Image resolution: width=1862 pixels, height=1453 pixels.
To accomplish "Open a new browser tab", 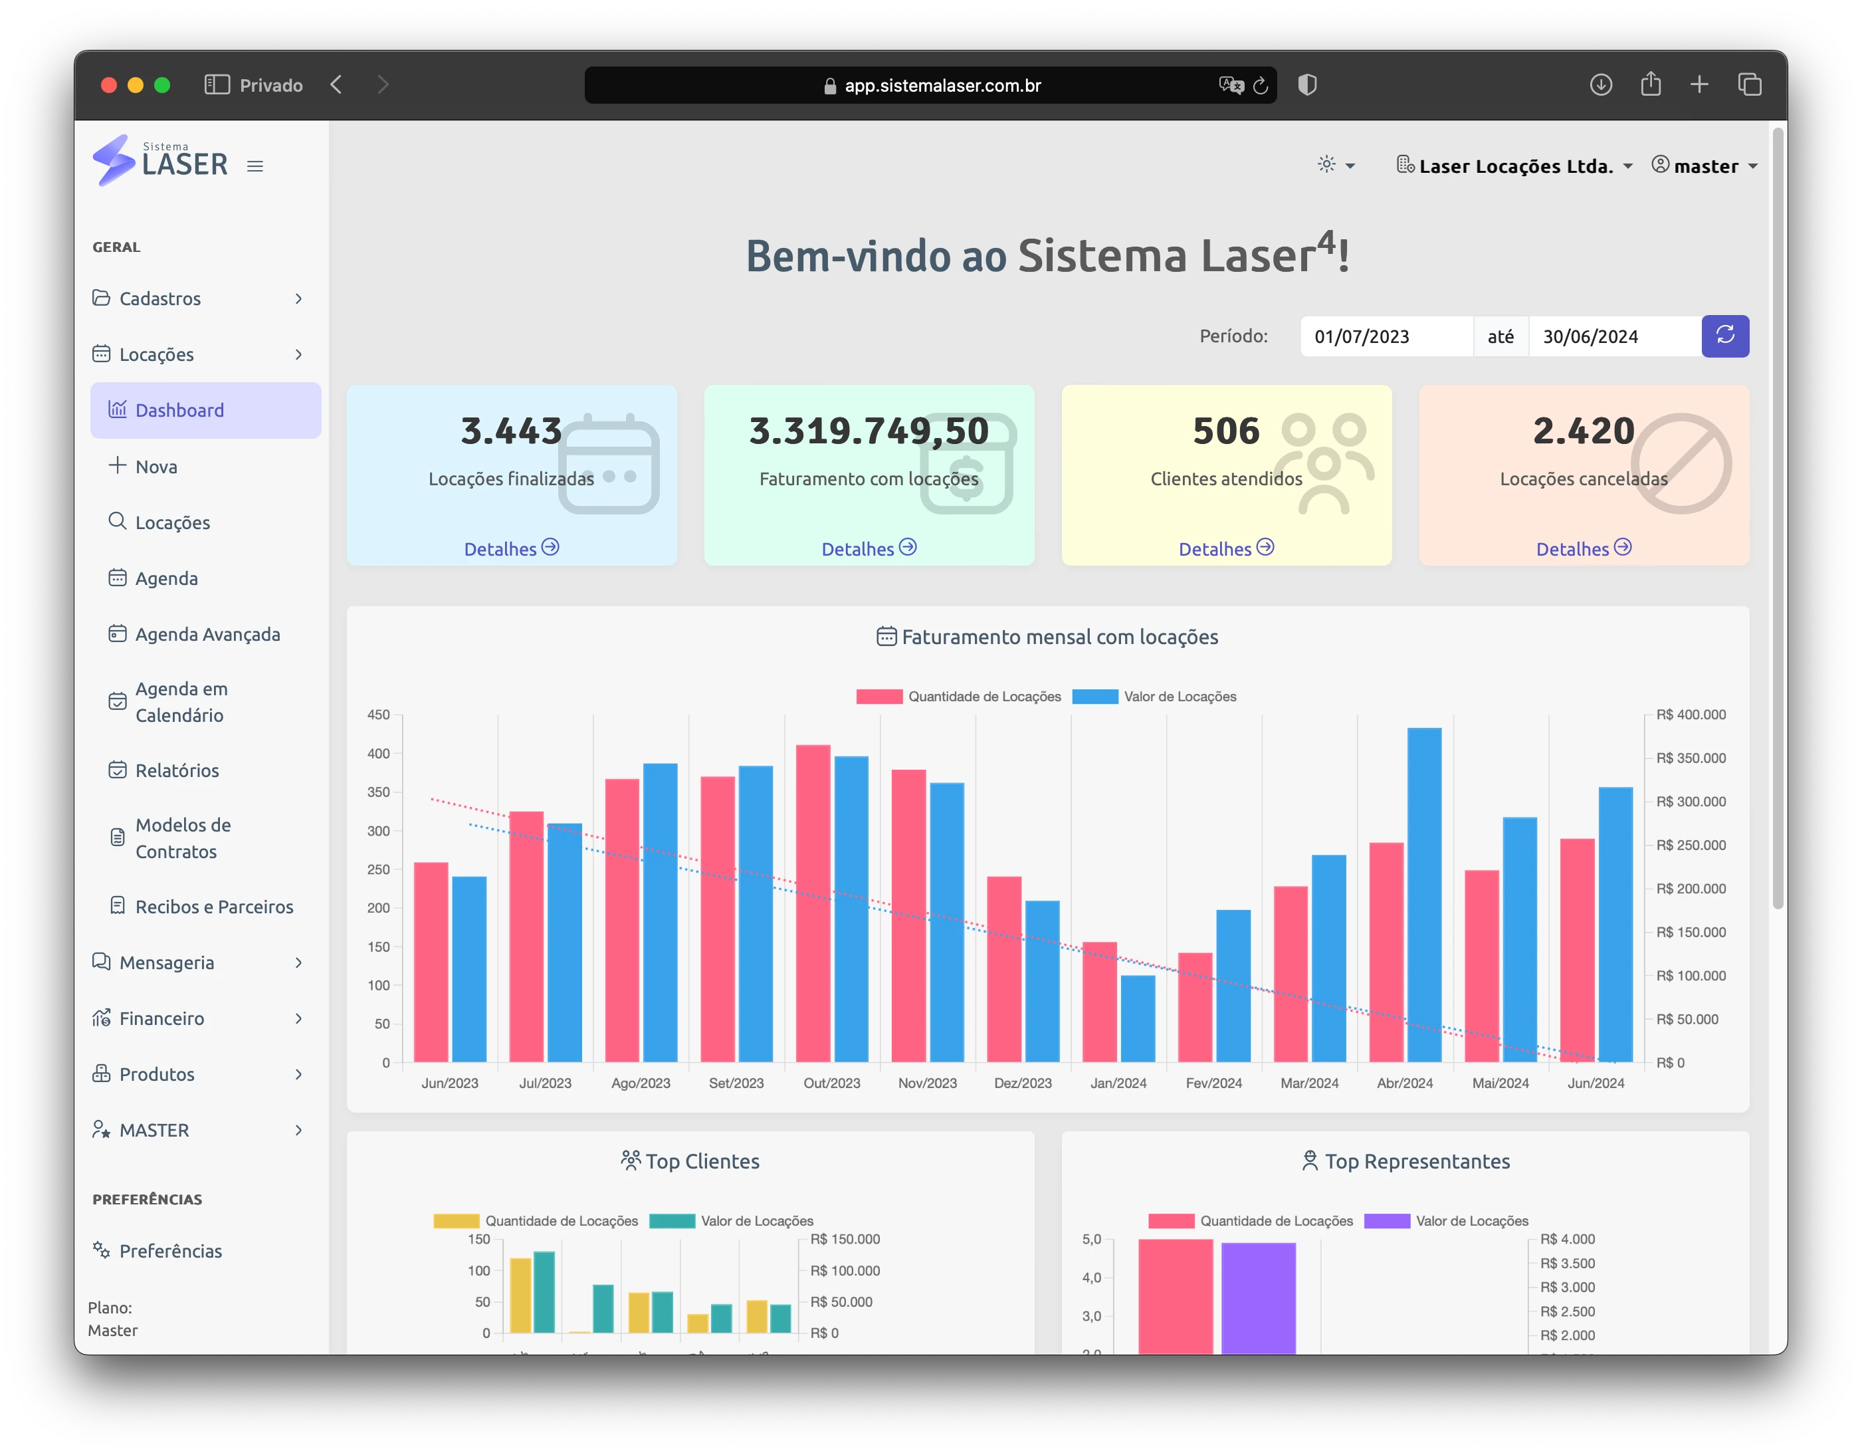I will click(1699, 84).
